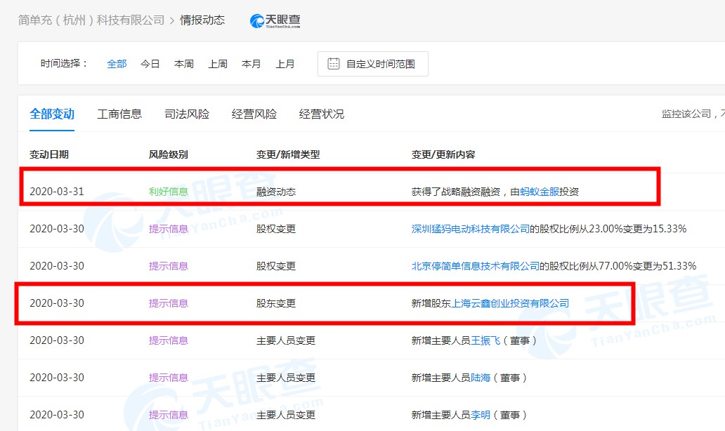This screenshot has height=431, width=725.
Task: Switch to 经营状况 tab
Action: (x=322, y=114)
